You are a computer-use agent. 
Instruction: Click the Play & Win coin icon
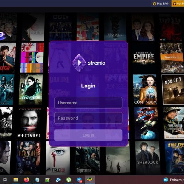click(155, 3)
